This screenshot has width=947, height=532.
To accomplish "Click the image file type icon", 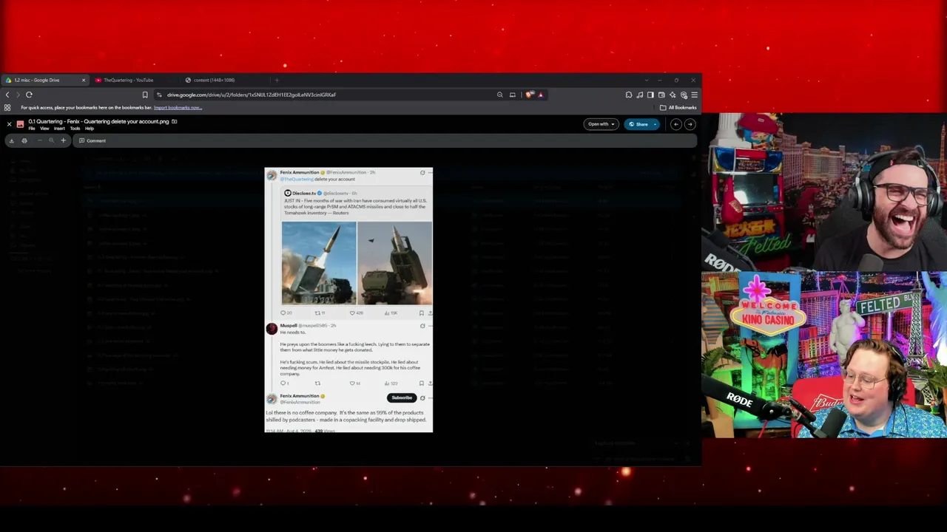I will 20,124.
